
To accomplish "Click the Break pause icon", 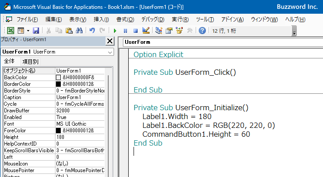I will (125, 31).
